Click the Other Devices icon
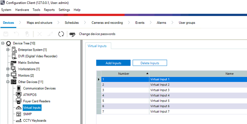 [13, 82]
